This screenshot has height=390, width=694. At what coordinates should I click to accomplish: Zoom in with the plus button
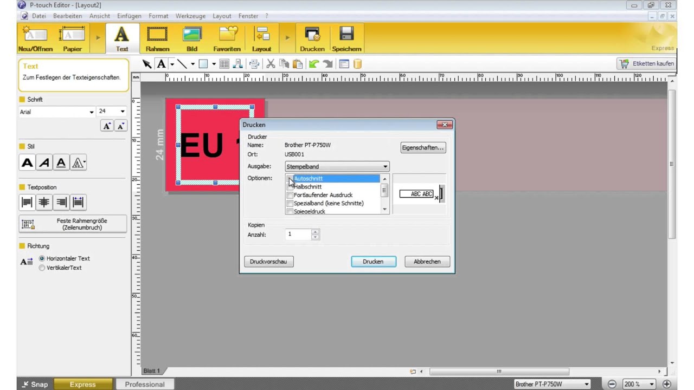pyautogui.click(x=667, y=384)
